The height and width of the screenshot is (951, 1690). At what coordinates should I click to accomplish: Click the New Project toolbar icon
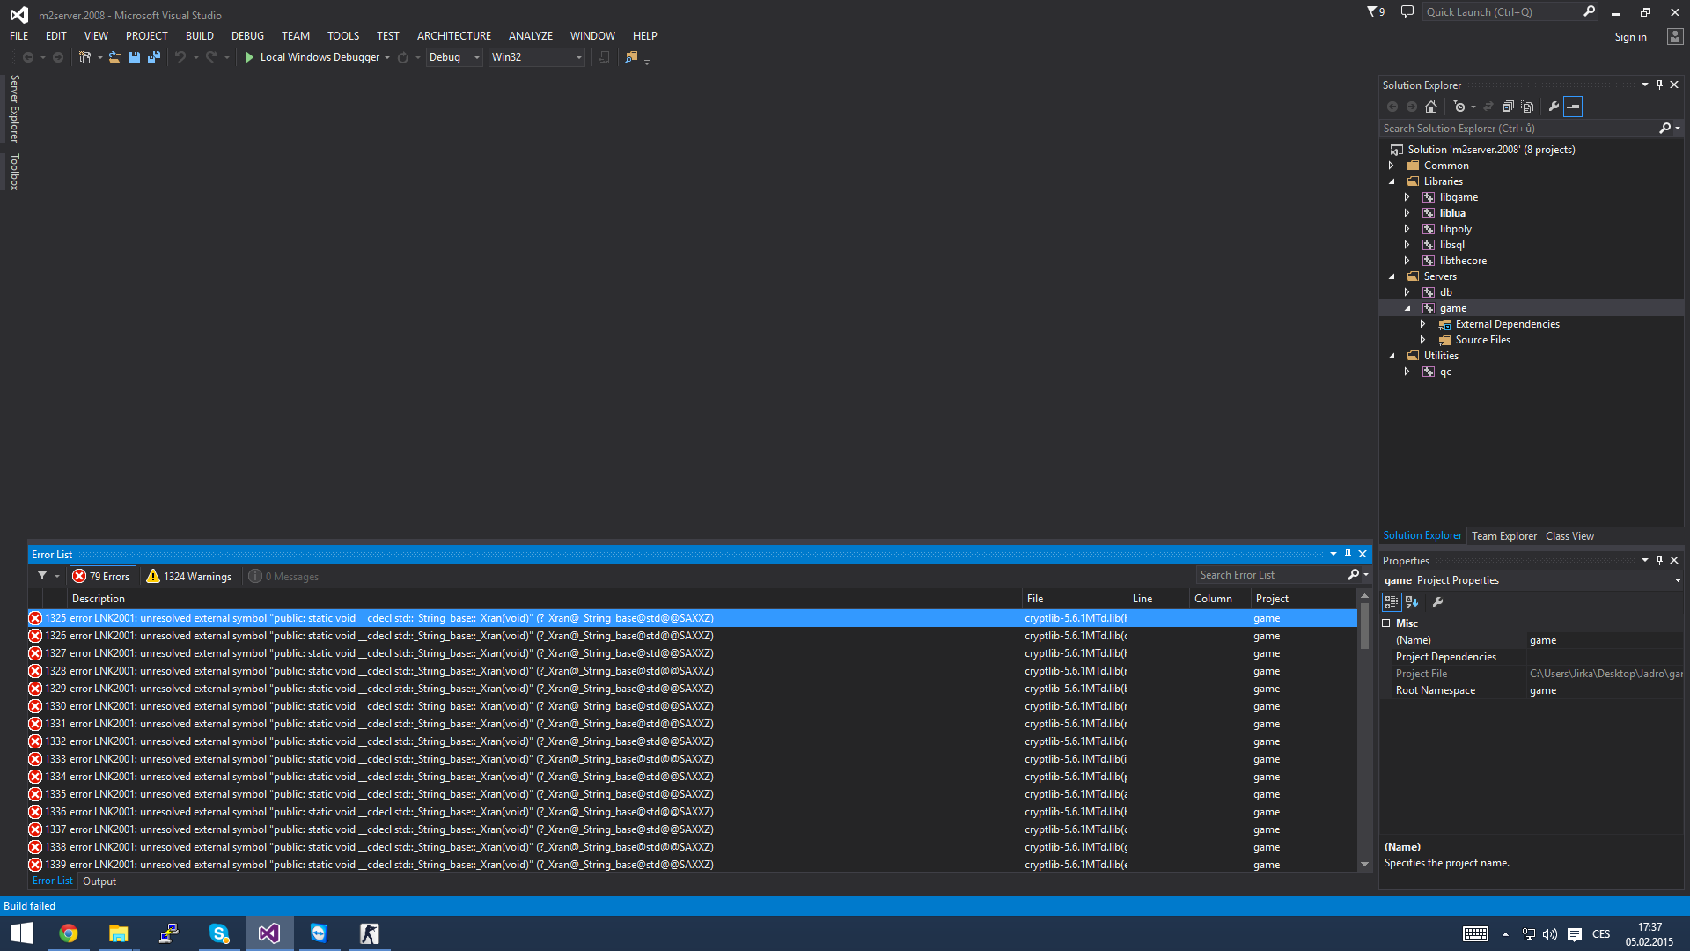point(85,57)
